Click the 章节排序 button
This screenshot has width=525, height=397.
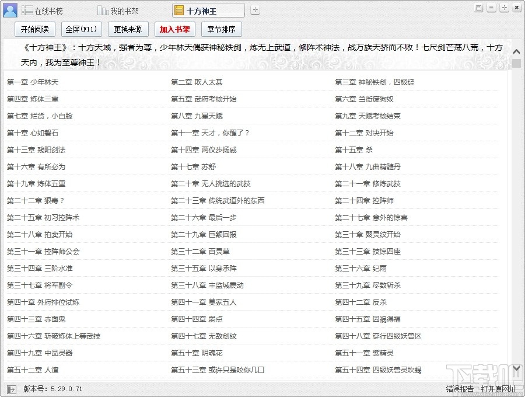click(x=220, y=29)
